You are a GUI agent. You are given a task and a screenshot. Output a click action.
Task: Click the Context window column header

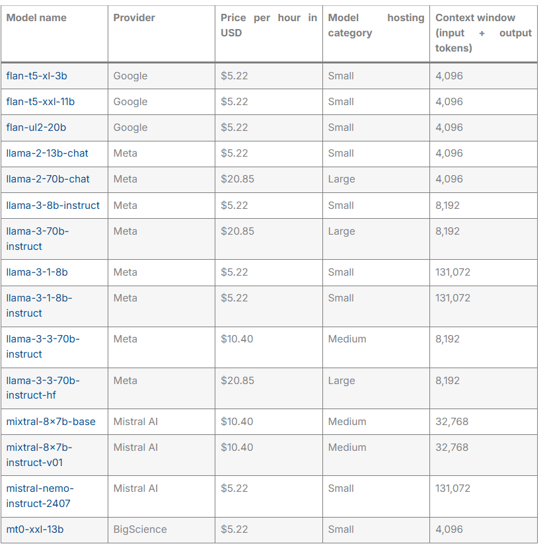click(x=482, y=32)
